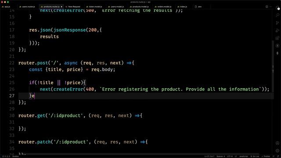Click the unsaved dot on products.router.js tab
Viewport: 281px width, 158px height.
61,7
